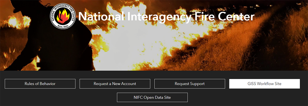The height and width of the screenshot is (106, 308).
Task: Visit the NIFC Open Data Site
Action: click(x=152, y=98)
